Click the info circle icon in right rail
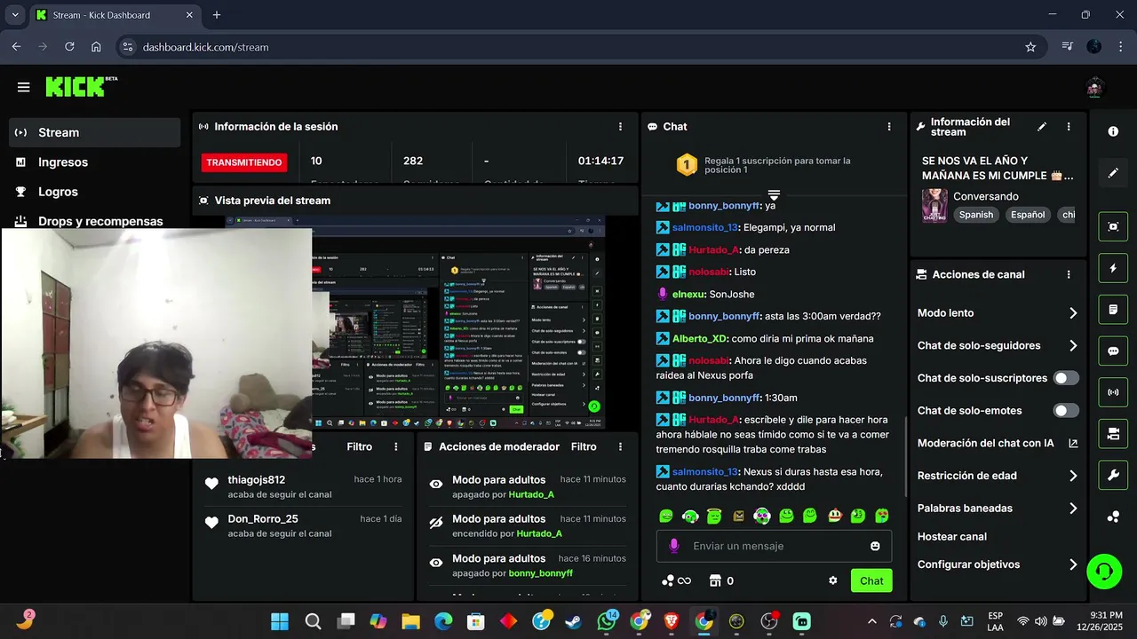 click(x=1113, y=131)
